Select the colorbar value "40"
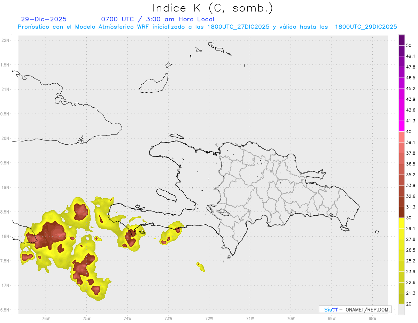Image resolution: width=418 pixels, height=323 pixels. click(x=409, y=132)
